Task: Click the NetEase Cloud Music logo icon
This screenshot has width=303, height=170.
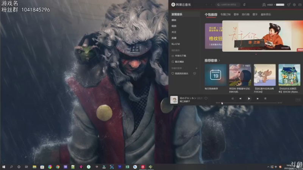Action: click(173, 5)
